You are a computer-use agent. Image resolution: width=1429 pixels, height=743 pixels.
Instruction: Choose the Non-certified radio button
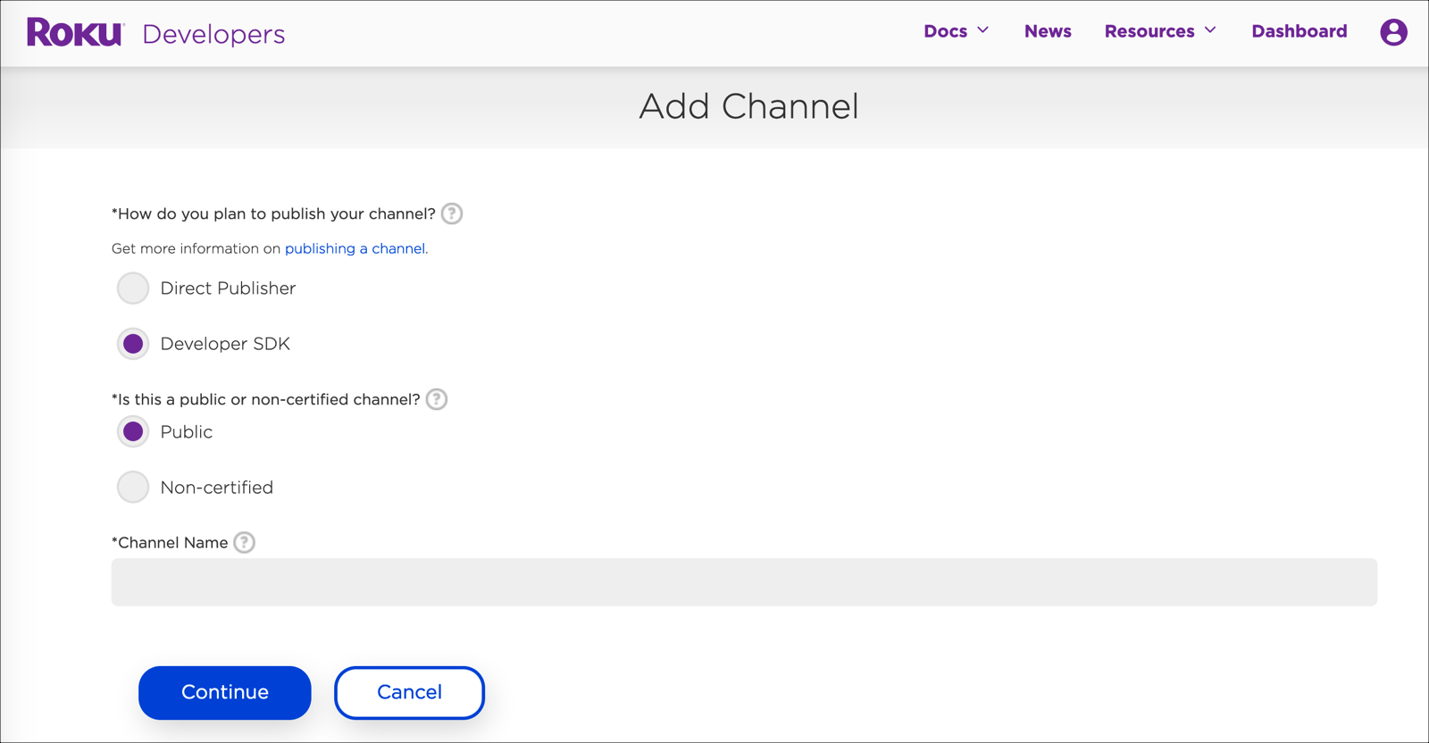(x=133, y=487)
